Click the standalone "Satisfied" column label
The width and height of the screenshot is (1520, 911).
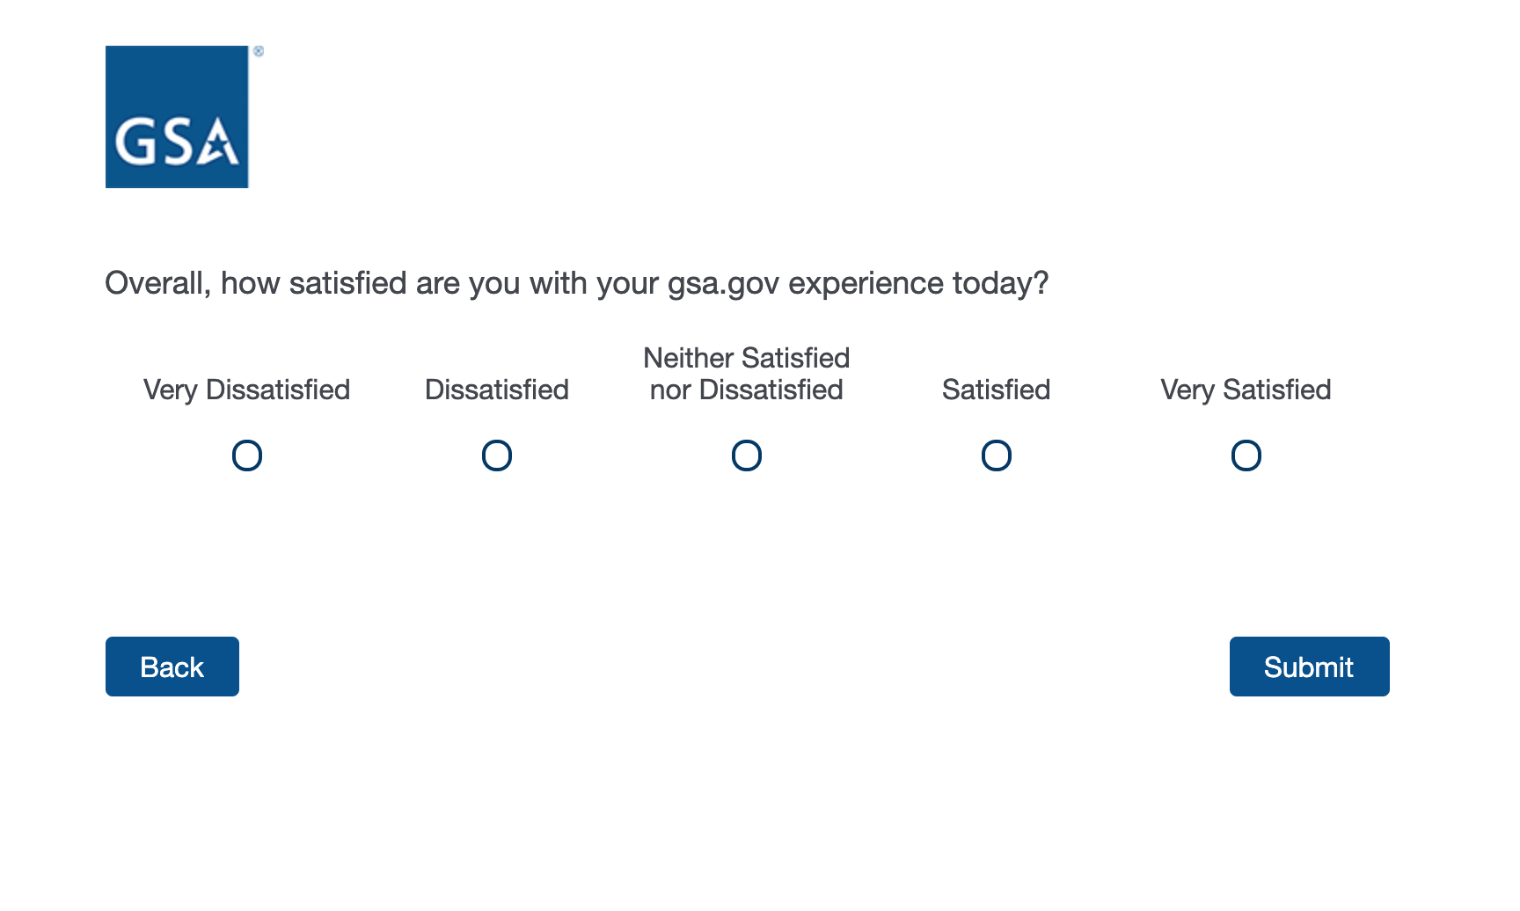click(x=997, y=390)
